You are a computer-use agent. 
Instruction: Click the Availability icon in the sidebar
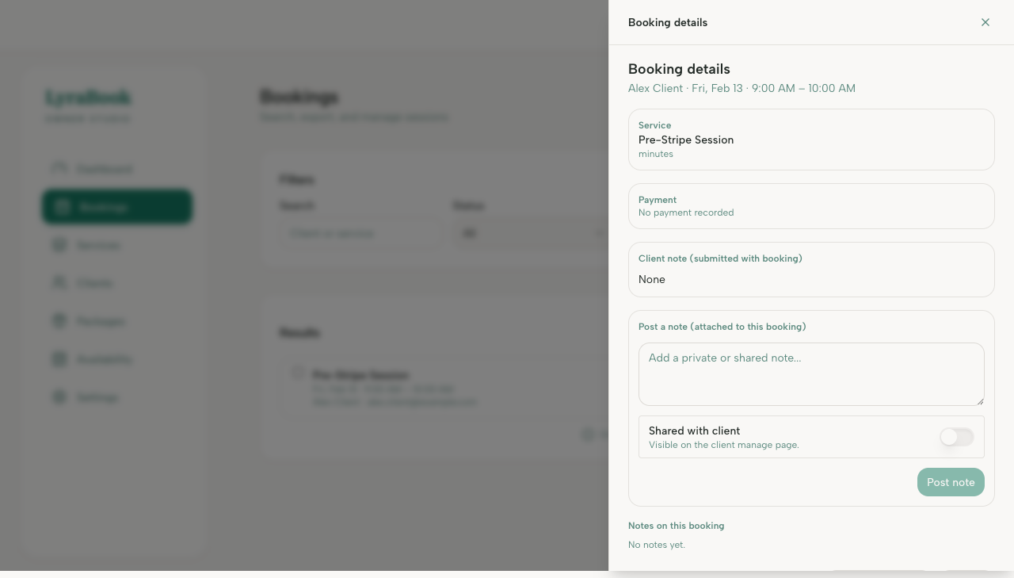tap(59, 358)
